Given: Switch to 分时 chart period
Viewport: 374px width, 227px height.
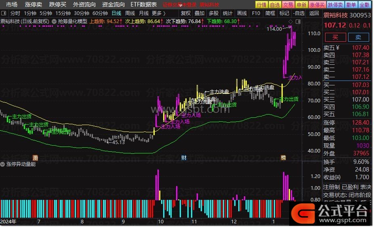Looking at the screenshot, I should point(15,13).
